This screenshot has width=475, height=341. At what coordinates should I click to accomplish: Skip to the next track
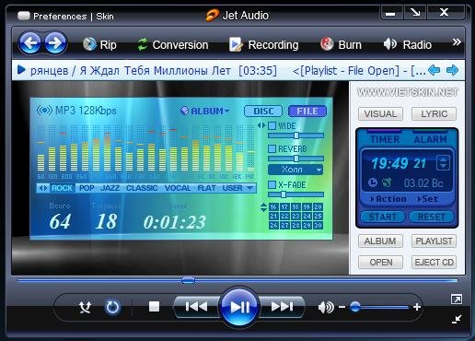tap(282, 307)
